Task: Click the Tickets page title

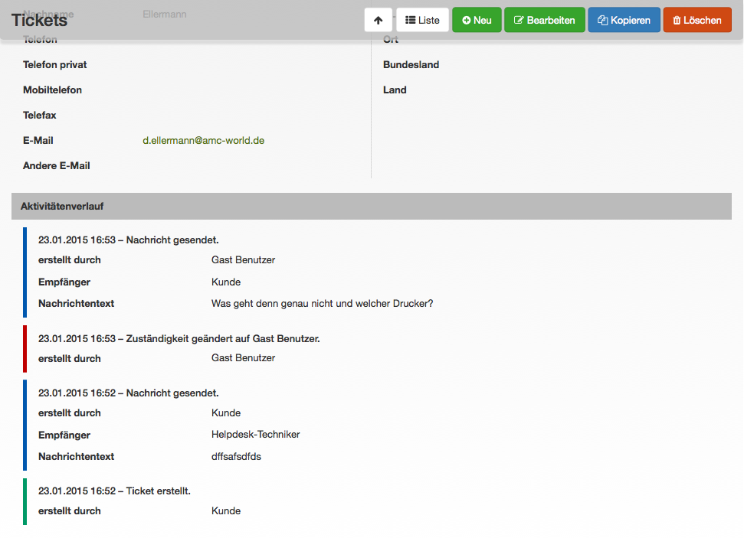Action: pos(39,20)
